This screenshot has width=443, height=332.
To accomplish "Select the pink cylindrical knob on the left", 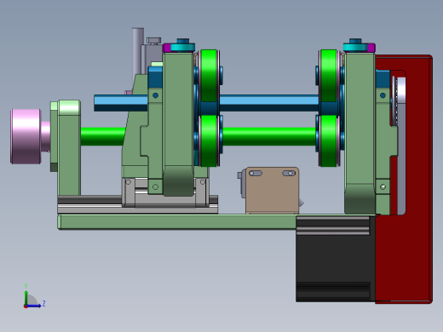I will tap(26, 136).
